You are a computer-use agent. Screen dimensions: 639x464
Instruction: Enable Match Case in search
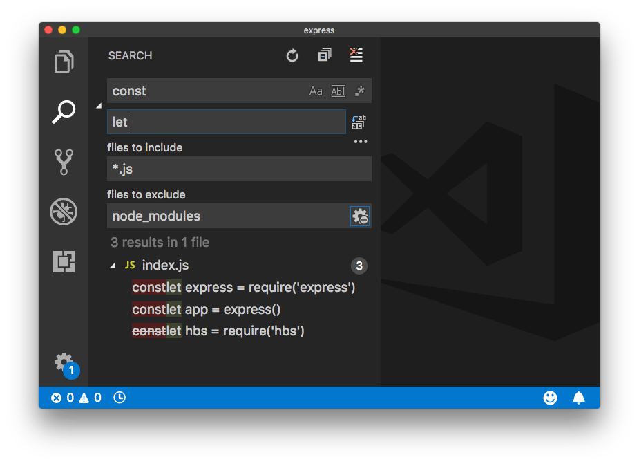click(x=316, y=91)
